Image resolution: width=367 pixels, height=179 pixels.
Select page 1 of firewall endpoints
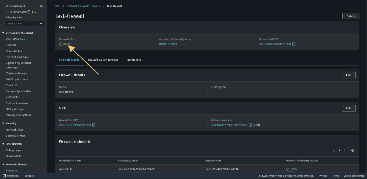click(x=339, y=150)
